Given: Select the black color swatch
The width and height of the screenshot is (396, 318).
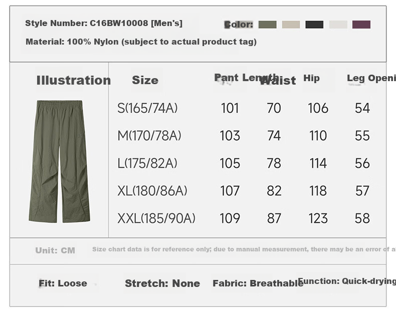Looking at the screenshot, I should click(x=314, y=25).
